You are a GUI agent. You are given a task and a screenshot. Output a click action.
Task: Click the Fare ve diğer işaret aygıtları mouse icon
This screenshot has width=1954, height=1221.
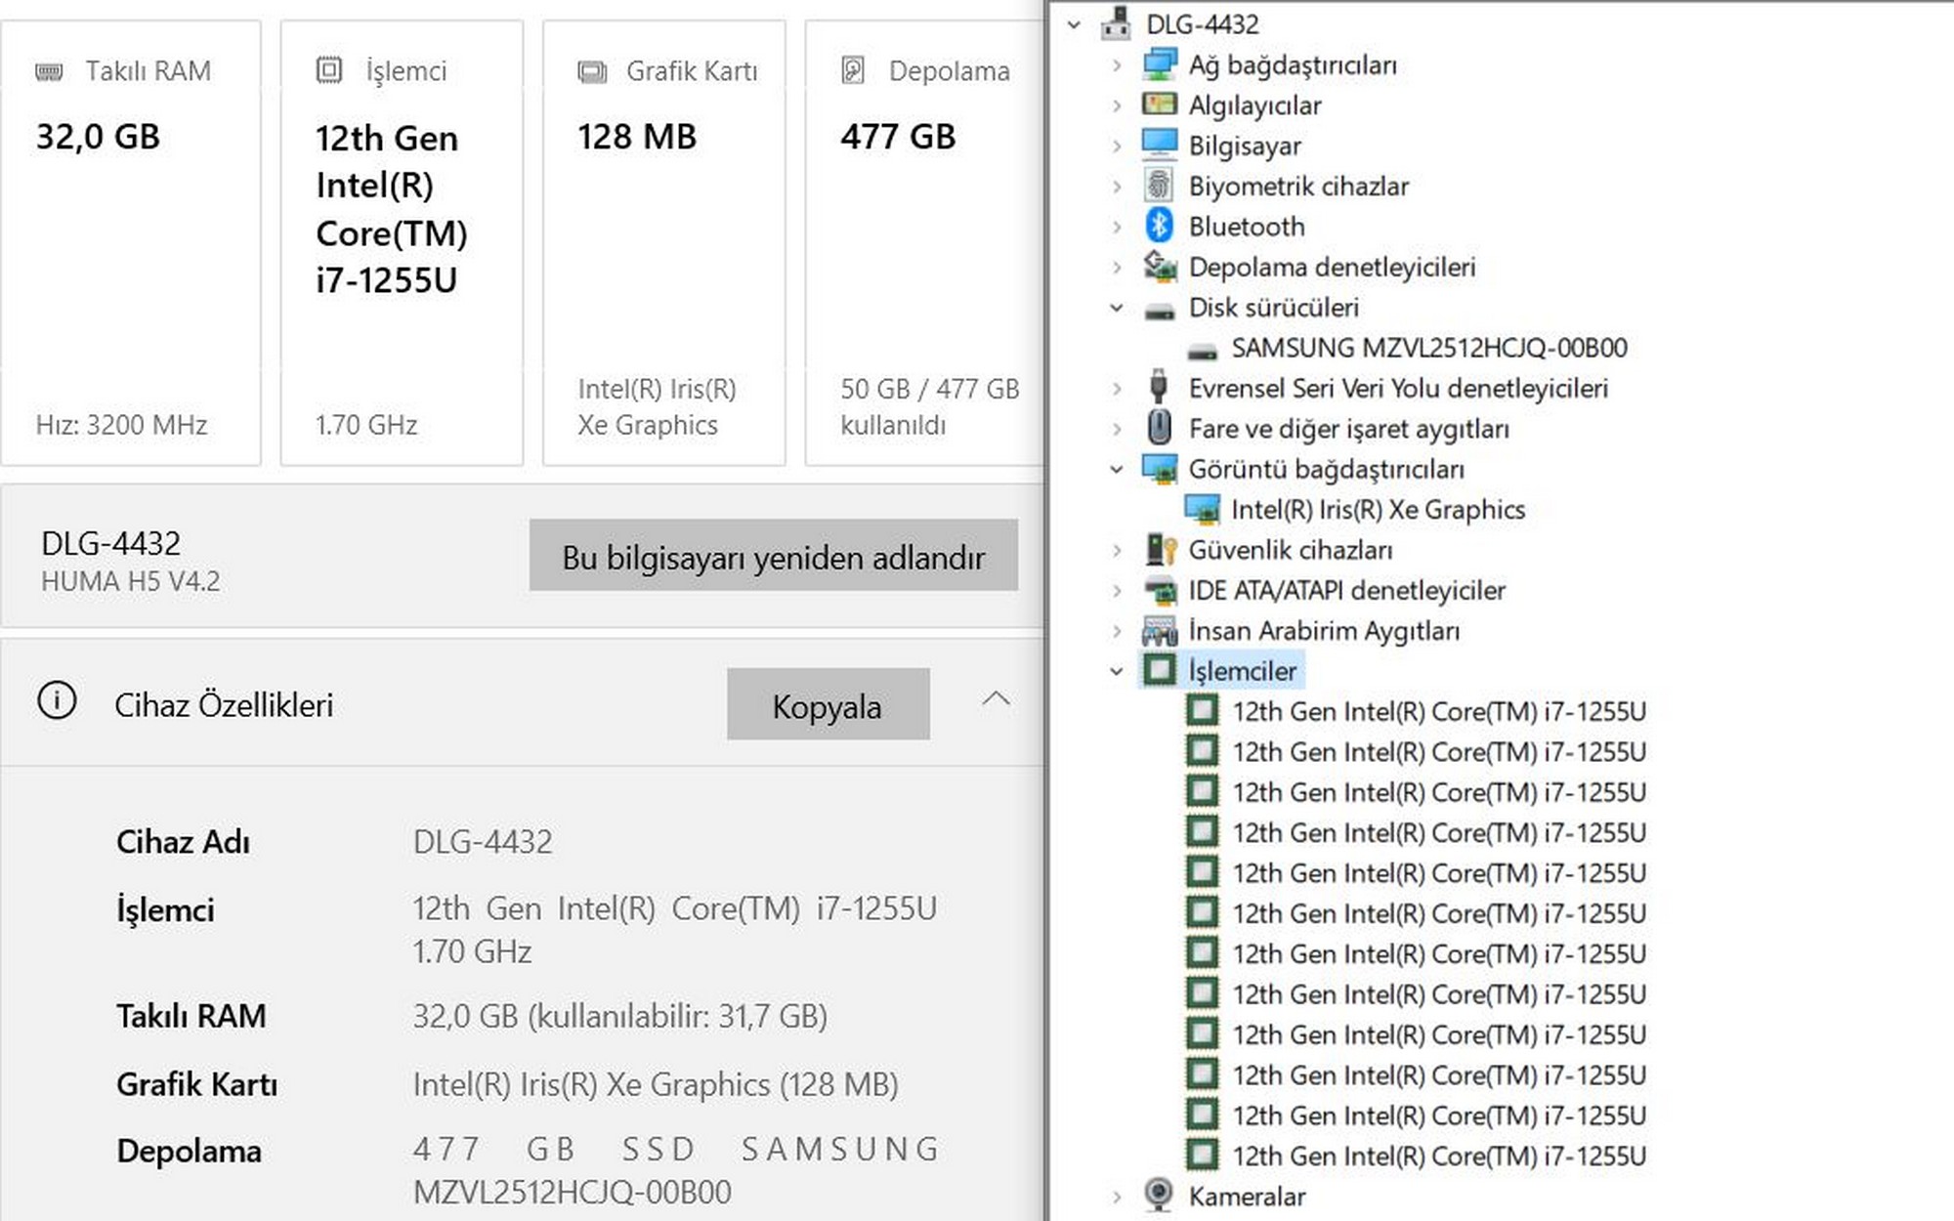(x=1159, y=428)
